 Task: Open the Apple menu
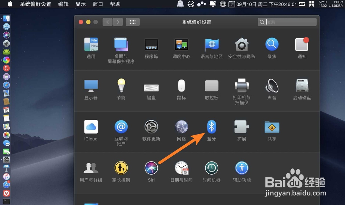(10, 4)
